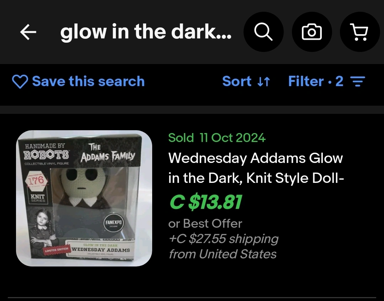
Task: Open camera image search
Action: tap(312, 32)
